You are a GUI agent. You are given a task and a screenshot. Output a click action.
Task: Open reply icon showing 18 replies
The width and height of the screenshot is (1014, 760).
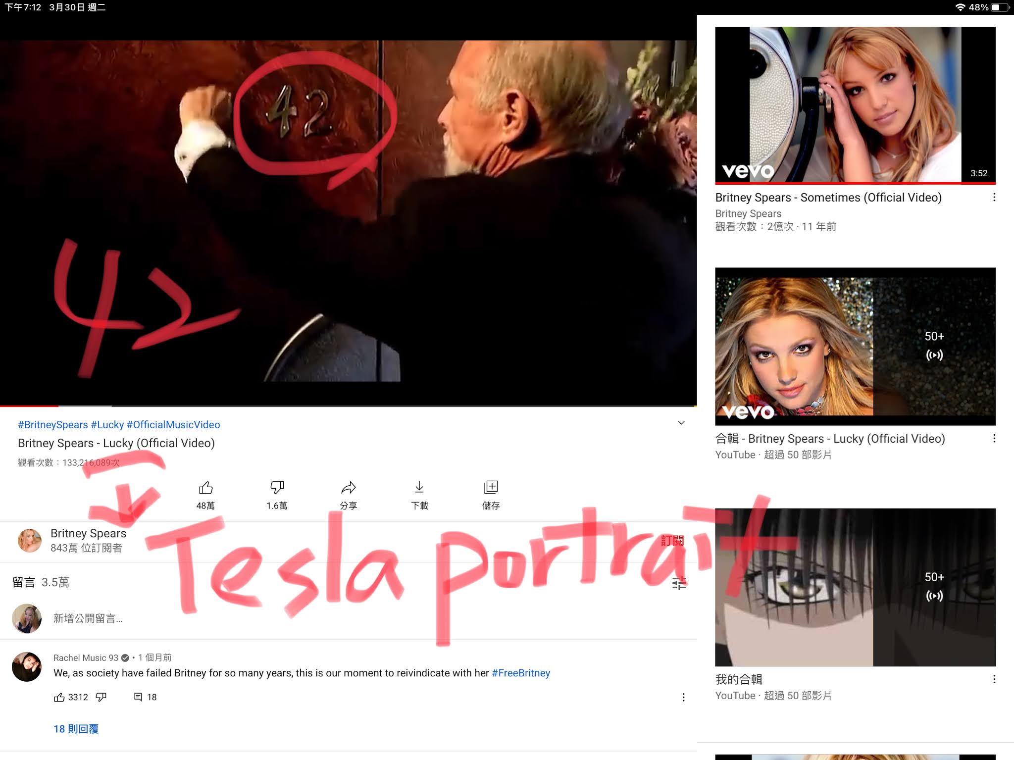[138, 697]
